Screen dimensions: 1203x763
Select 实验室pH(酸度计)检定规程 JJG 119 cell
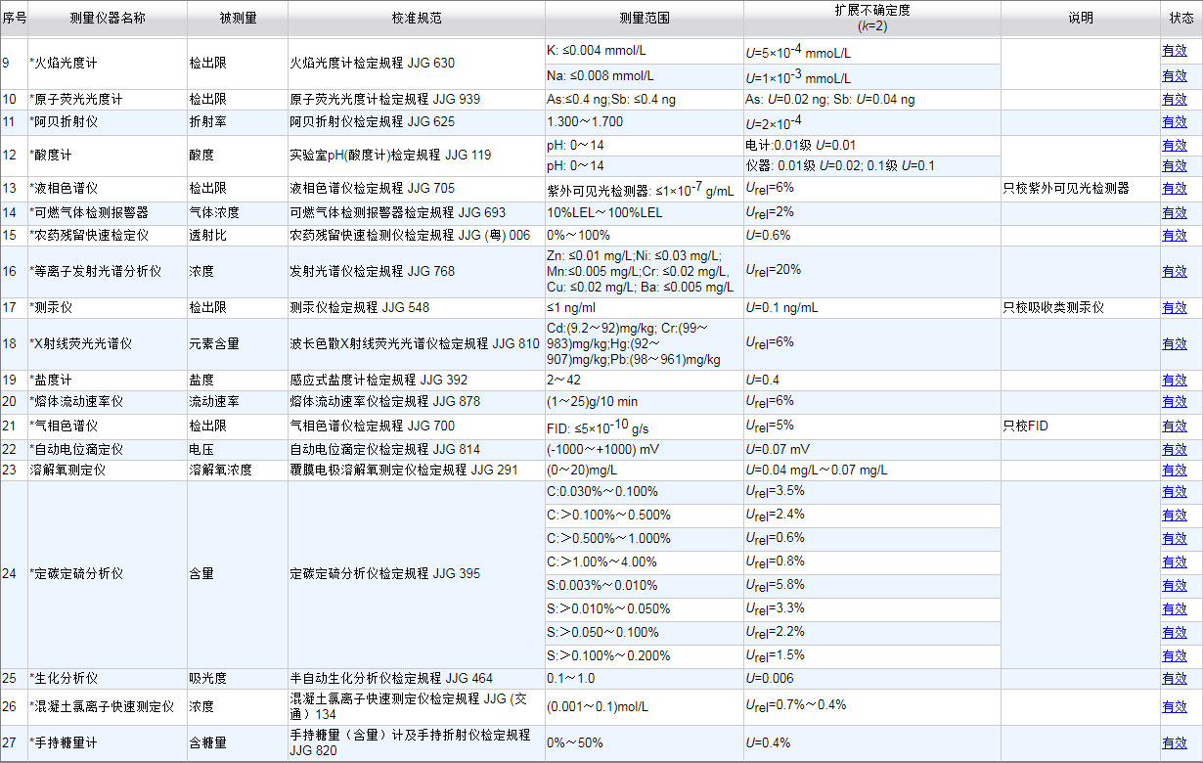[416, 155]
